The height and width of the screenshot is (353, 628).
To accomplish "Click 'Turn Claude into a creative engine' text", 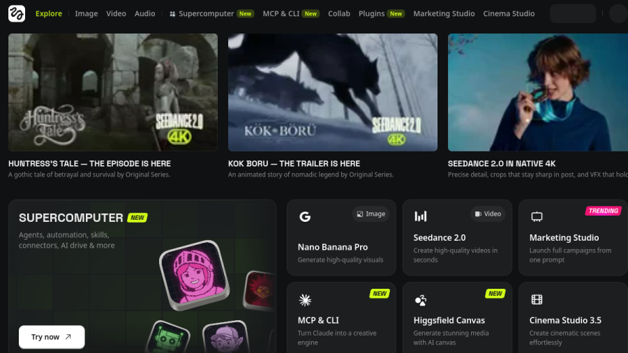I will pos(337,338).
